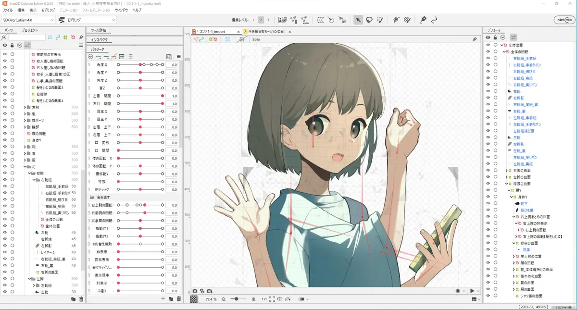Zoom out with the minus magnifier icon

pyautogui.click(x=224, y=299)
